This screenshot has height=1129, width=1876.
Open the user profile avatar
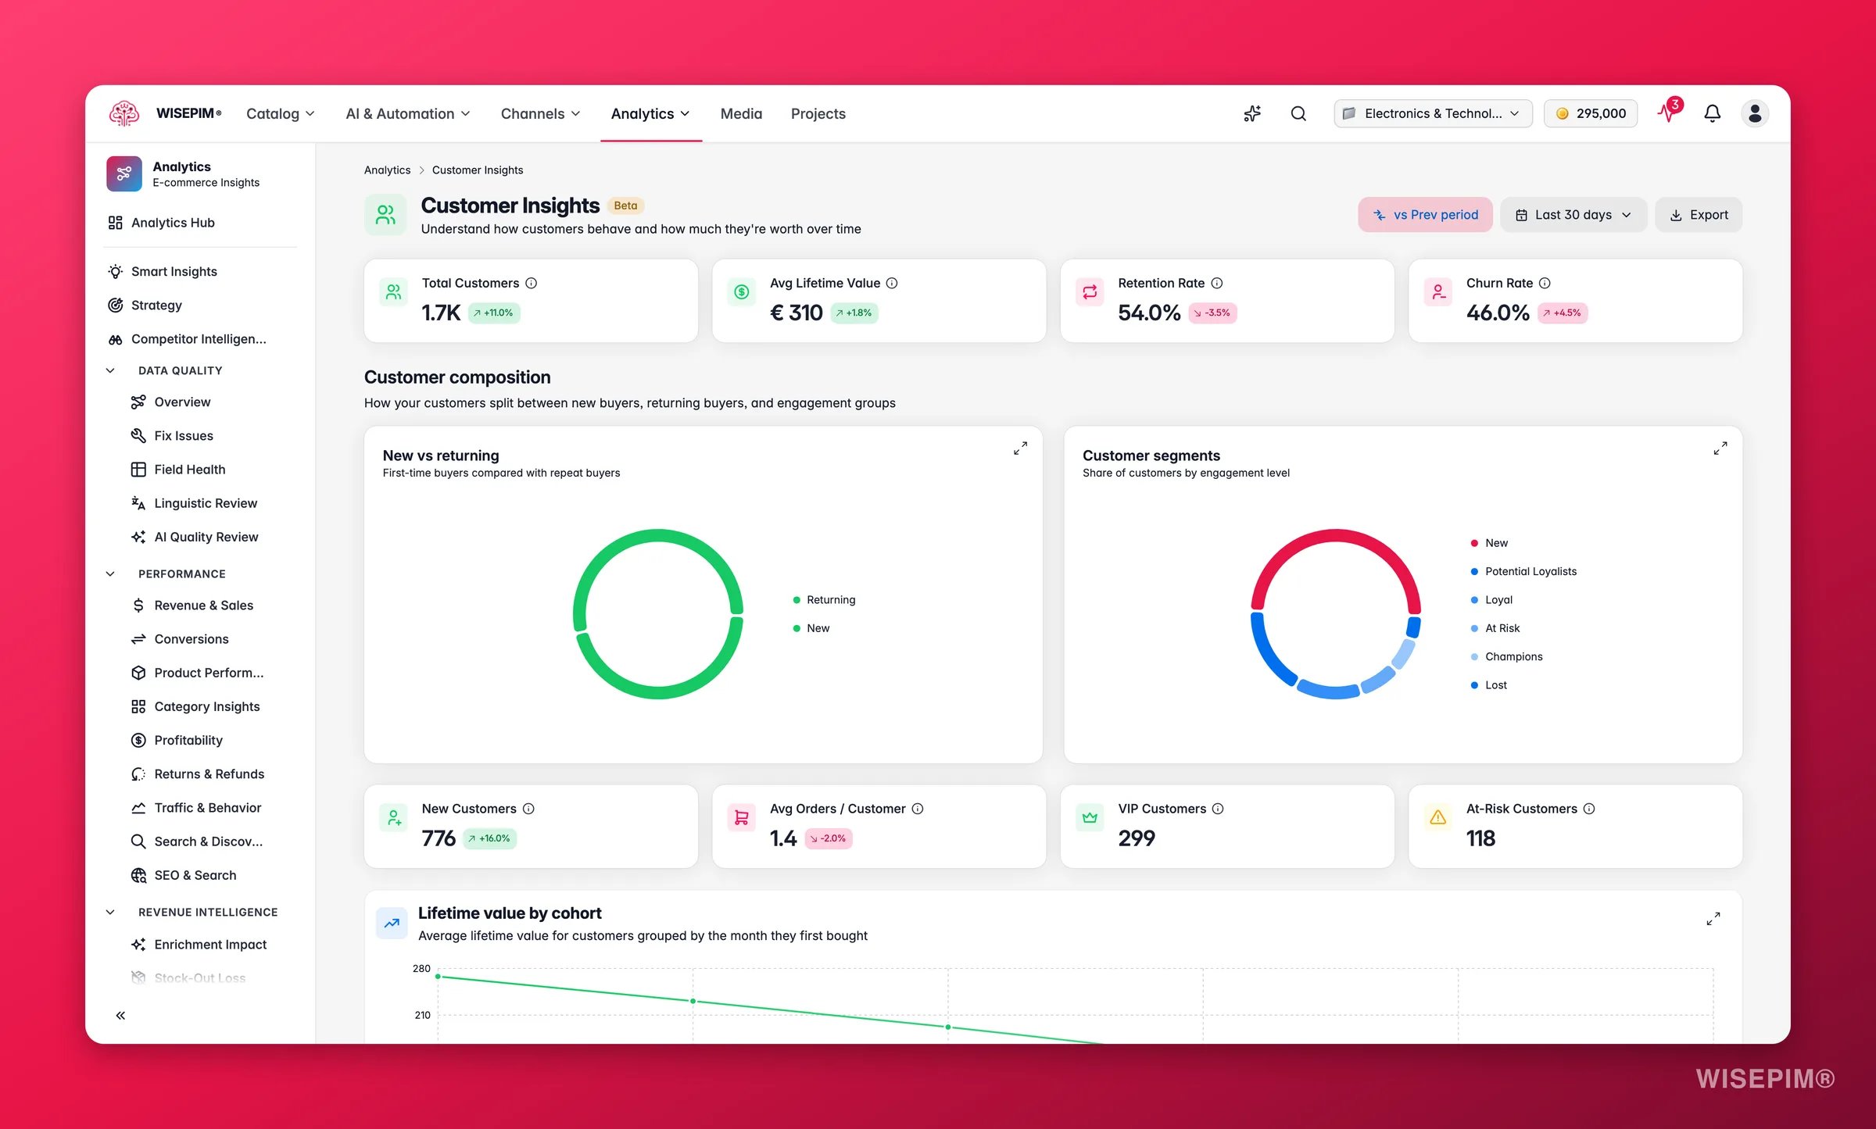click(1755, 113)
